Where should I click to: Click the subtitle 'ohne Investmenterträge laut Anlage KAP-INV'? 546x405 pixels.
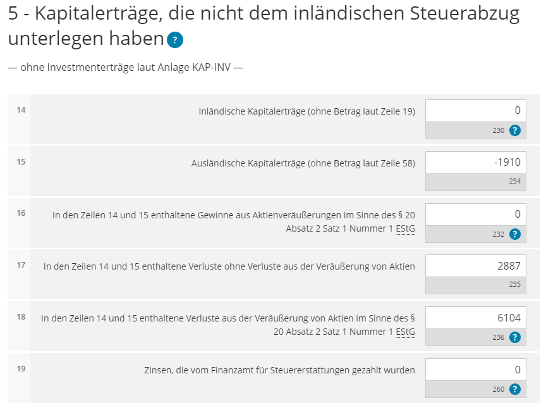(x=125, y=67)
